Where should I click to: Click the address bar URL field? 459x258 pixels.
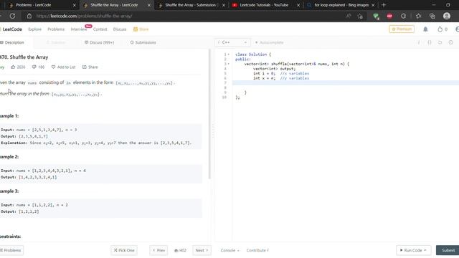pos(187,16)
